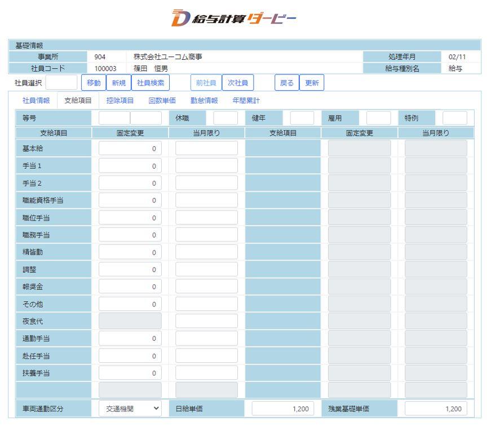This screenshot has height=426, width=495.
Task: Open 社員検索 employee search
Action: click(150, 83)
